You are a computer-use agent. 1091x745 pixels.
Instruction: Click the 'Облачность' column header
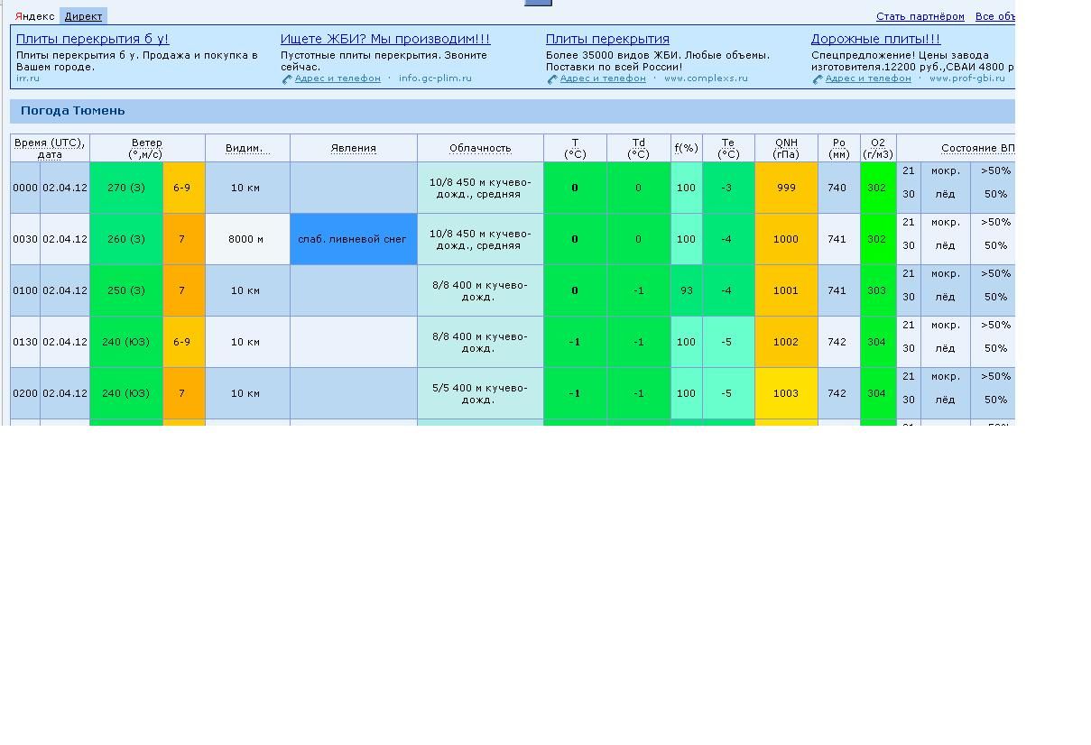(x=480, y=149)
